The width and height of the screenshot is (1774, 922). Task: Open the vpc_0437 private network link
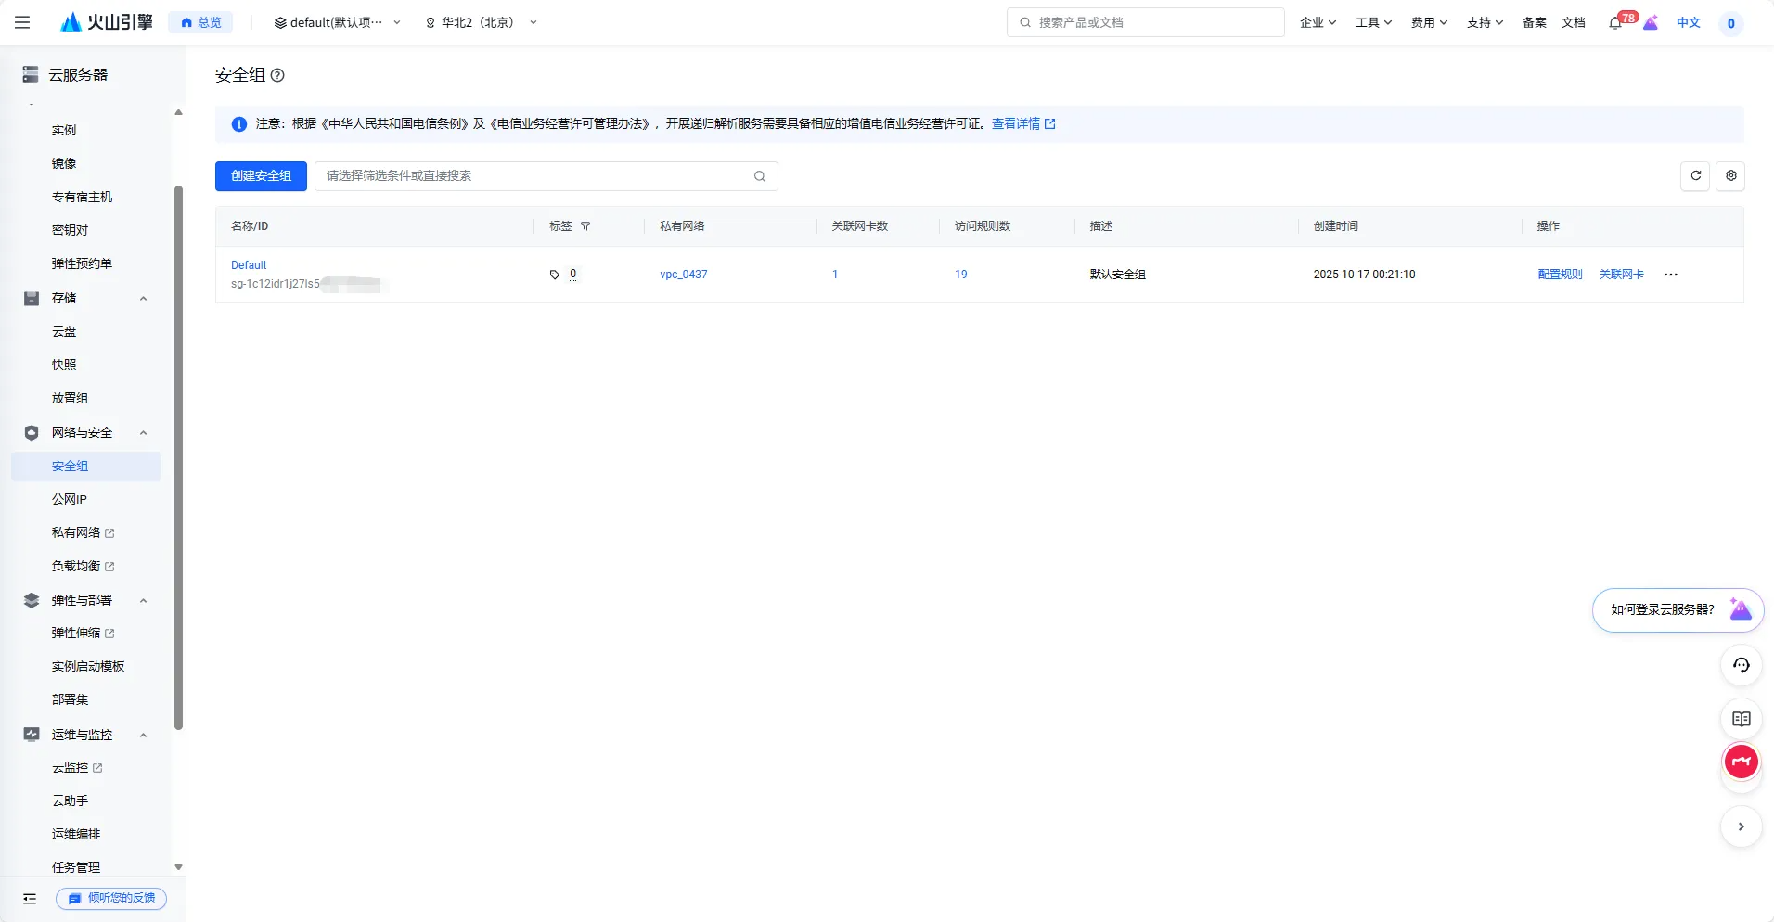[683, 275]
